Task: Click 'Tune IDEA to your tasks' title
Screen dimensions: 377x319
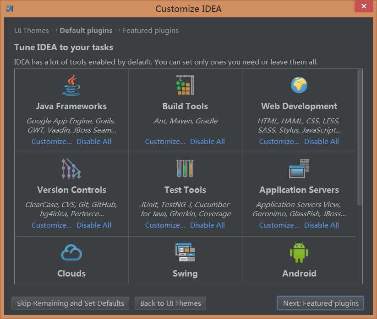Action: 64,47
